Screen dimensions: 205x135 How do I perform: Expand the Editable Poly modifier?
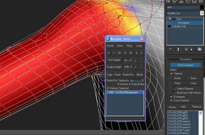tap(169, 26)
